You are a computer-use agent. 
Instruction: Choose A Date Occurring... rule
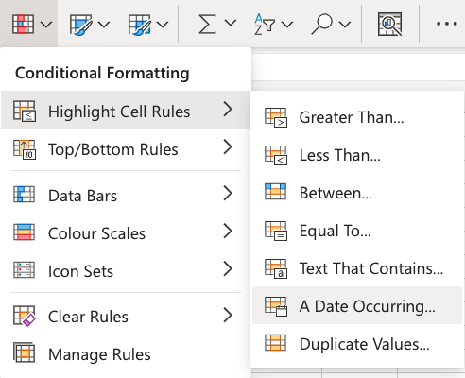click(357, 305)
